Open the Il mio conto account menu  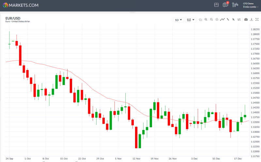(x=251, y=7)
